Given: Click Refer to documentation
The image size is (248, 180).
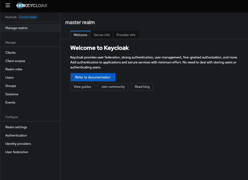Looking at the screenshot, I should click(x=93, y=77).
